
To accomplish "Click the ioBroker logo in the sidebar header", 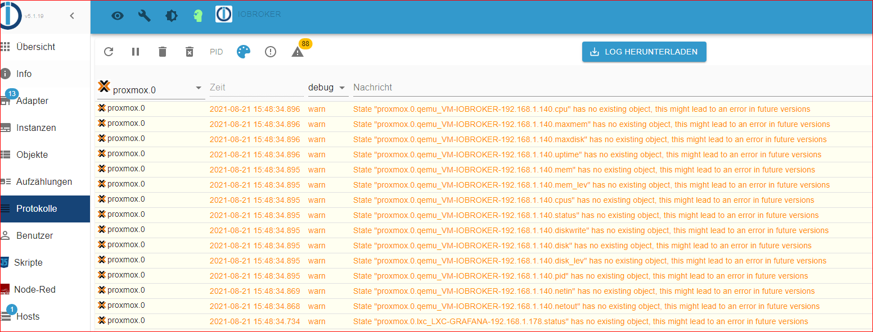I will [x=11, y=15].
